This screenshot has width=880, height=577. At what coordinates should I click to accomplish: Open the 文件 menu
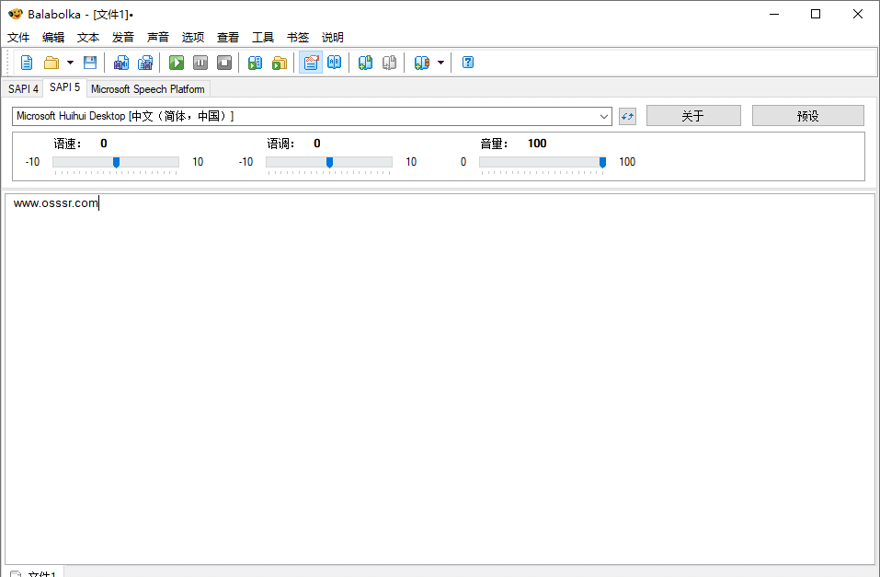pos(18,38)
